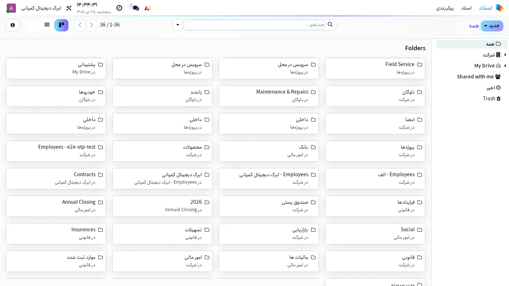The height and width of the screenshot is (286, 509).
Task: Open Trash in the sidebar
Action: pyautogui.click(x=492, y=99)
